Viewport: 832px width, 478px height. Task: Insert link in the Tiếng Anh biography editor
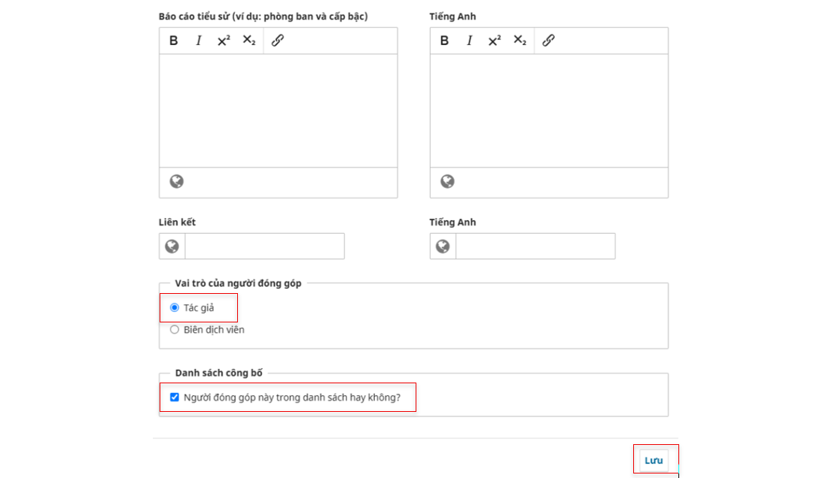(x=549, y=41)
